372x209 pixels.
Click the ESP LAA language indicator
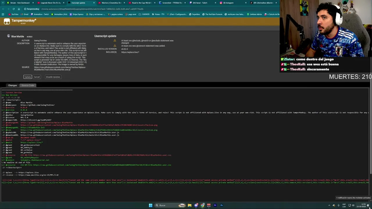344,205
